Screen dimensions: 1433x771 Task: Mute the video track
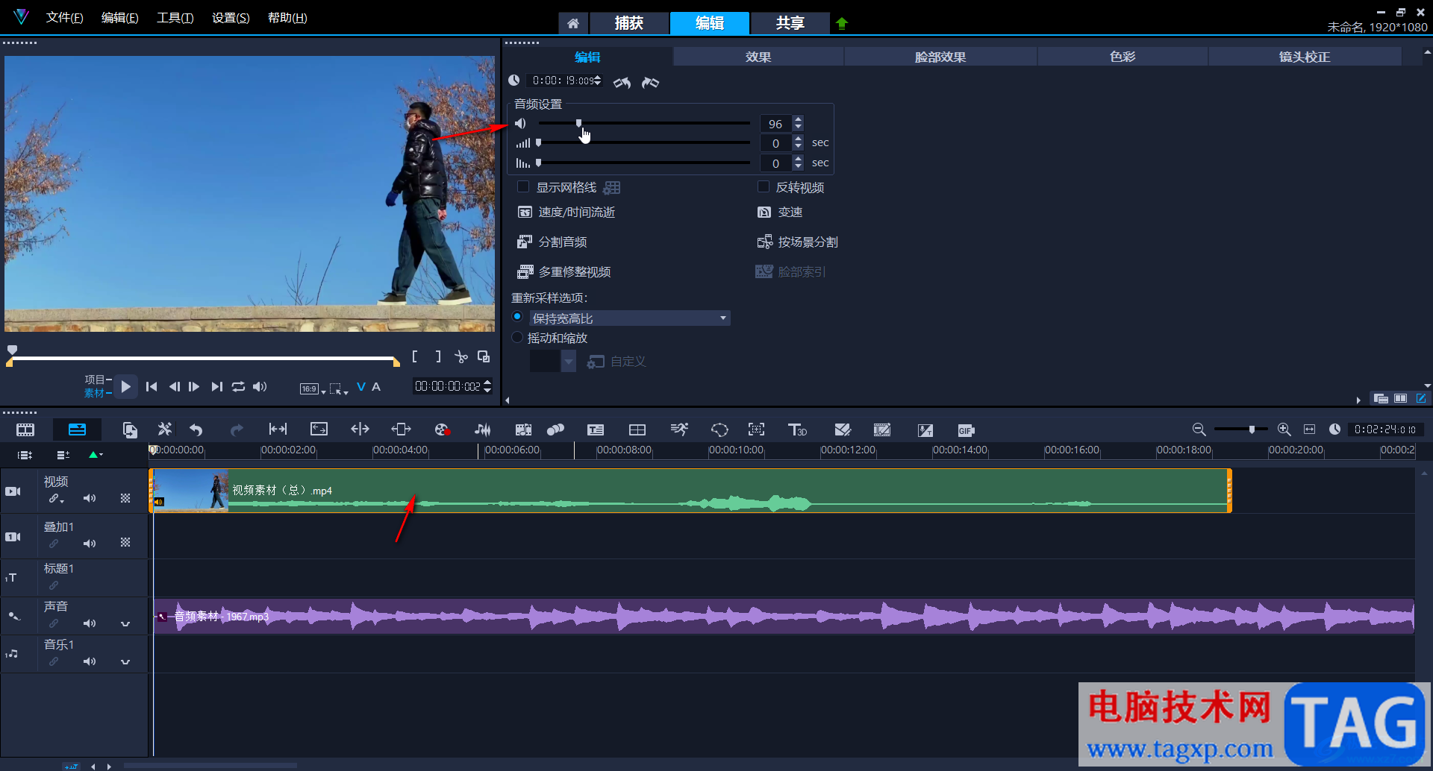(x=90, y=498)
